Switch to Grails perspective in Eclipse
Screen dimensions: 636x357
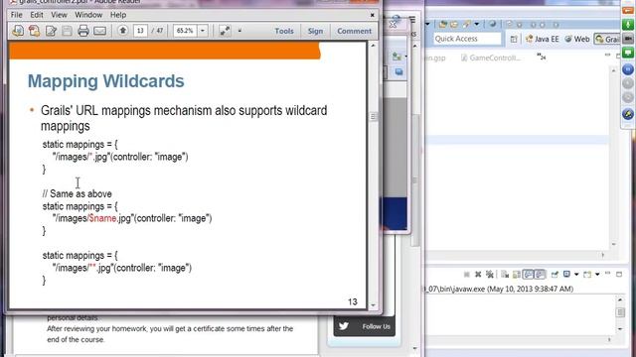pos(607,39)
